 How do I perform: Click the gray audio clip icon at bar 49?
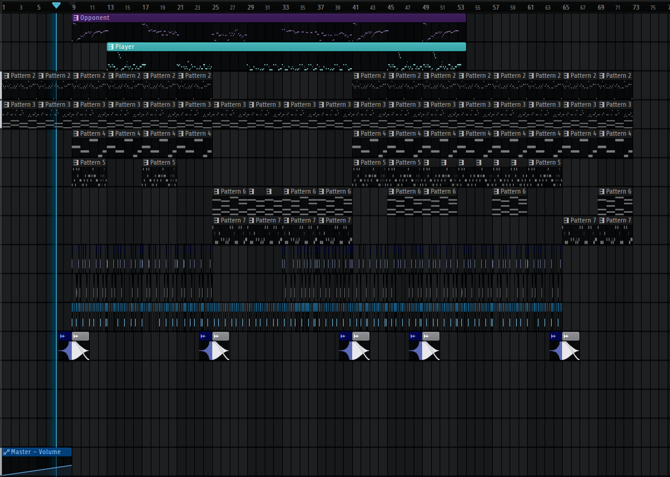(426, 336)
